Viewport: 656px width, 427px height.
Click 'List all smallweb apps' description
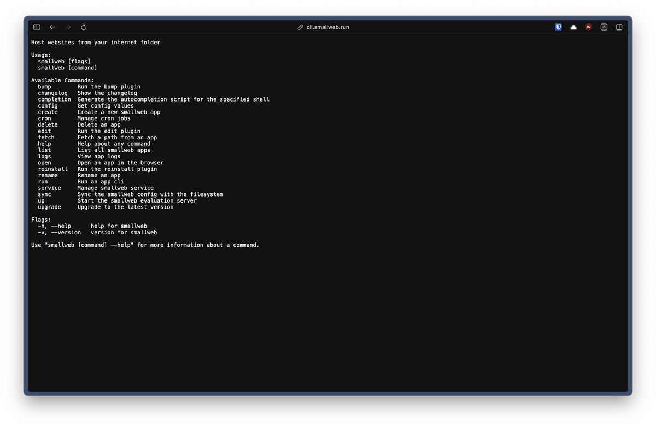114,150
